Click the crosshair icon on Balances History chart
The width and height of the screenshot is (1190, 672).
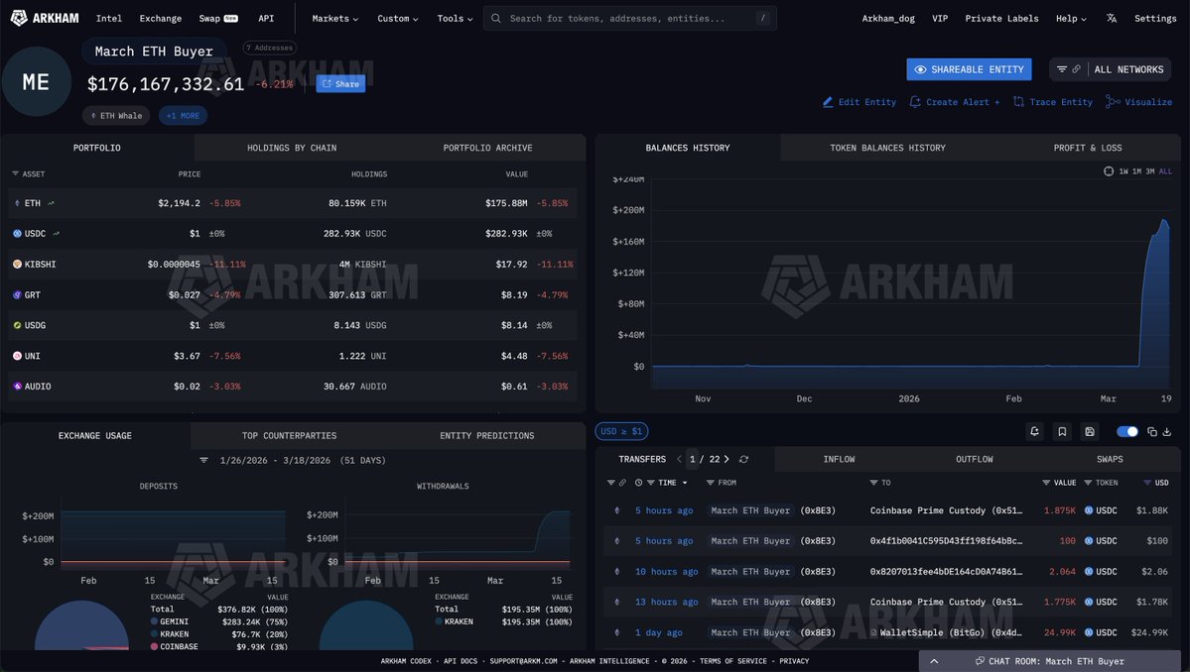(1108, 171)
